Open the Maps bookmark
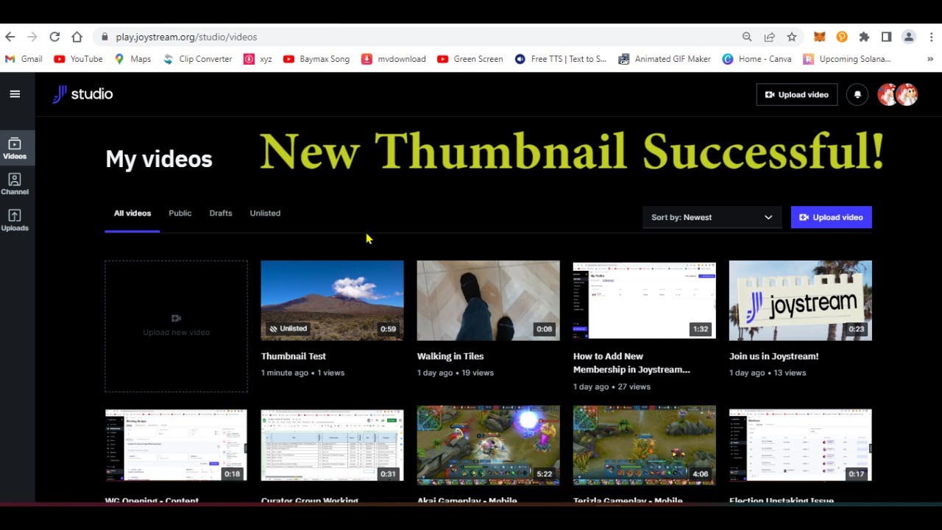The width and height of the screenshot is (942, 530). point(132,59)
